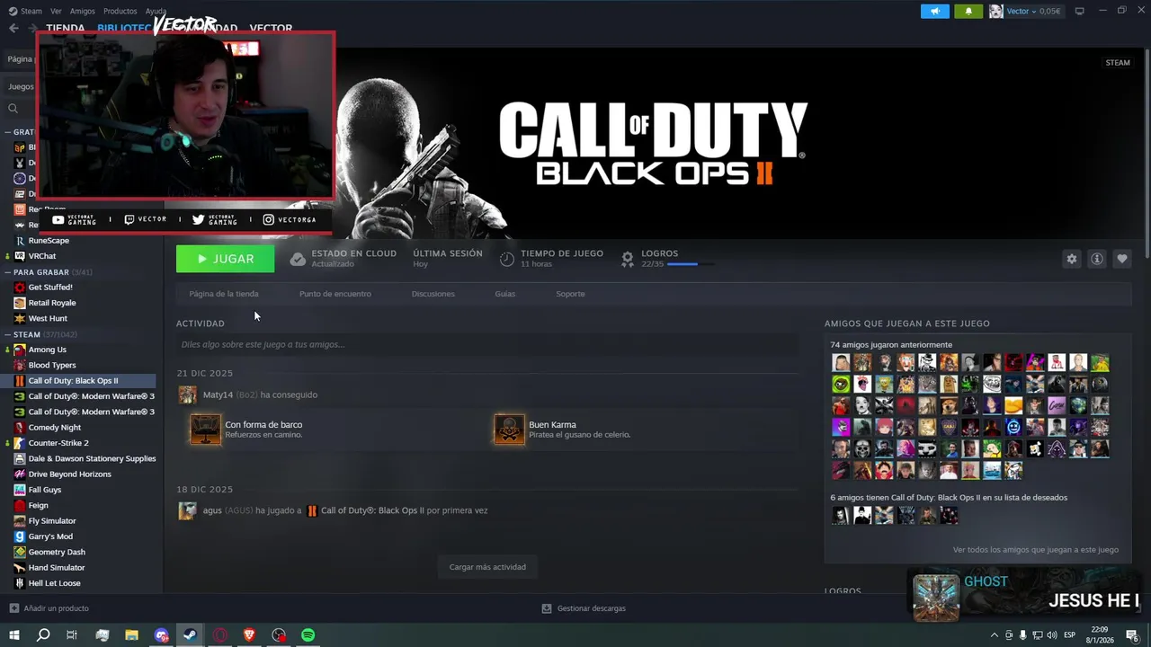Click the library search magnifier icon
1151x647 pixels.
click(13, 109)
